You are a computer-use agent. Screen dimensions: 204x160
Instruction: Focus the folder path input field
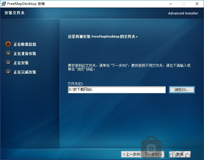117,90
